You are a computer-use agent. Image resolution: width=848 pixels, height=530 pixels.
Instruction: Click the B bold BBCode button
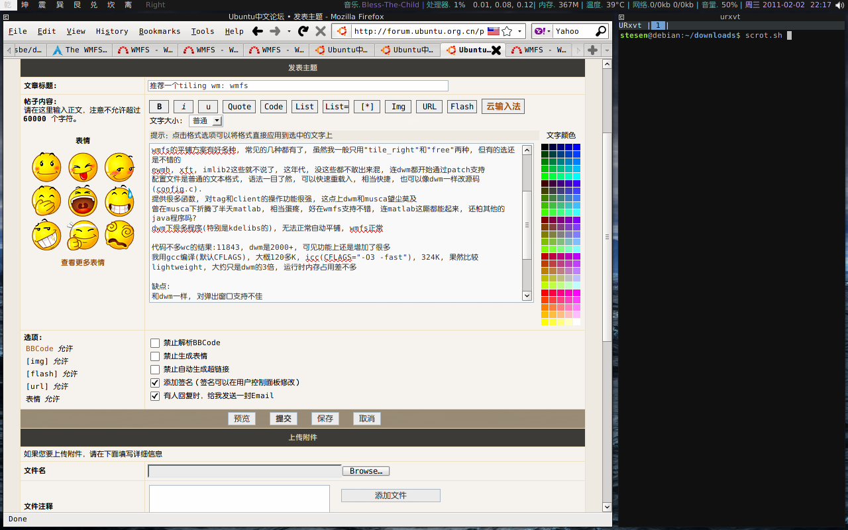pyautogui.click(x=159, y=107)
